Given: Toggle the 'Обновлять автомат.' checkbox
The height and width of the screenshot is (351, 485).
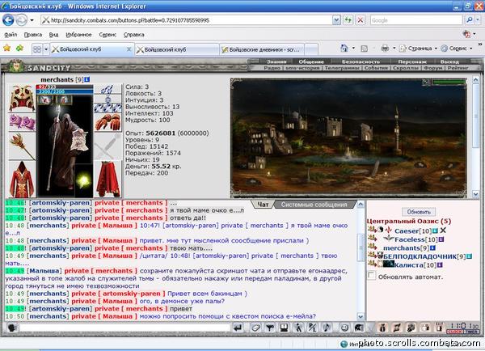Looking at the screenshot, I should [x=371, y=276].
